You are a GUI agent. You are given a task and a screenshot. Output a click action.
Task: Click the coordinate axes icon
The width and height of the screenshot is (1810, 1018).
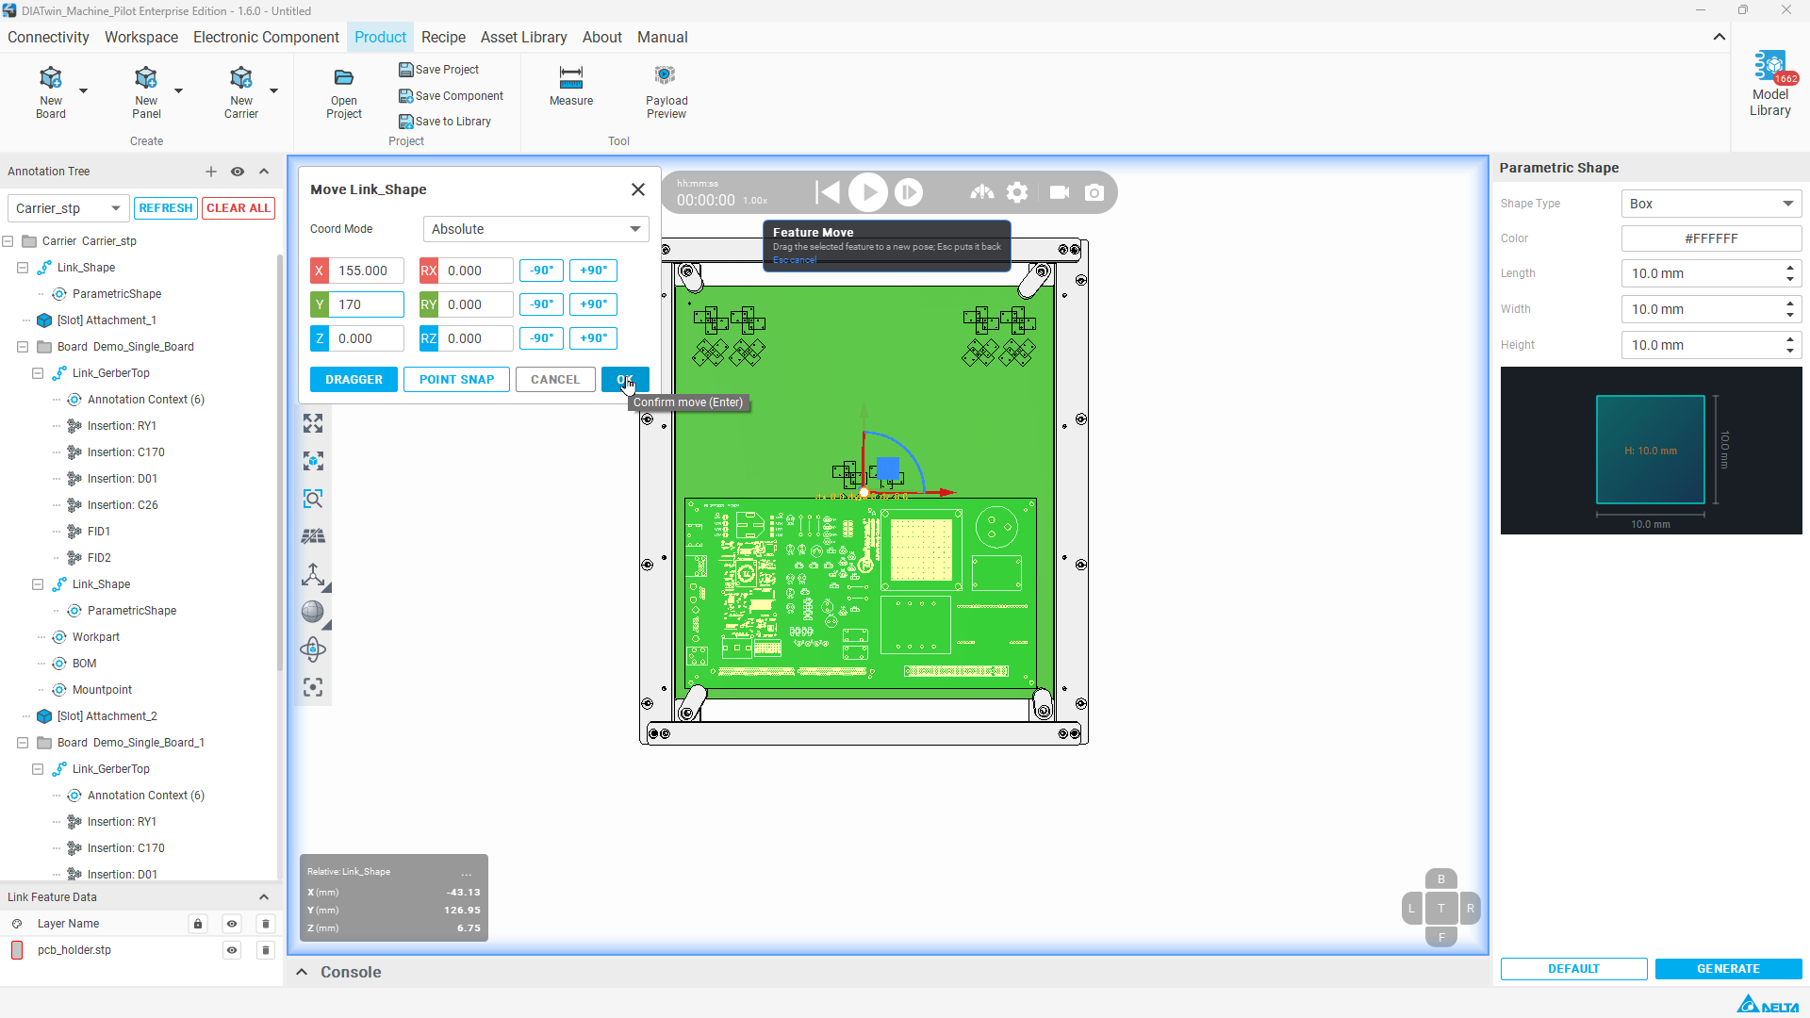click(313, 574)
